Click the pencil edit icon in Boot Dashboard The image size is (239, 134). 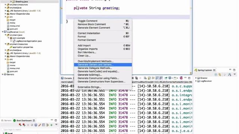coord(40,125)
